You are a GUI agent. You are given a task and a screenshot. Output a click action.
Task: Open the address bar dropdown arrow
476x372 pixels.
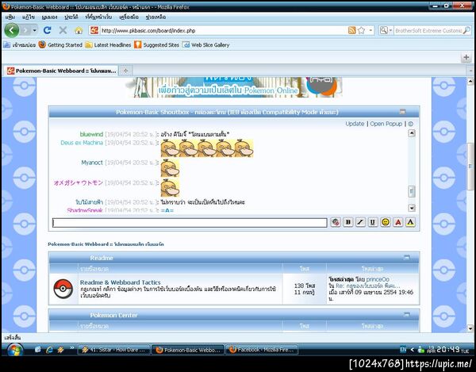point(370,30)
